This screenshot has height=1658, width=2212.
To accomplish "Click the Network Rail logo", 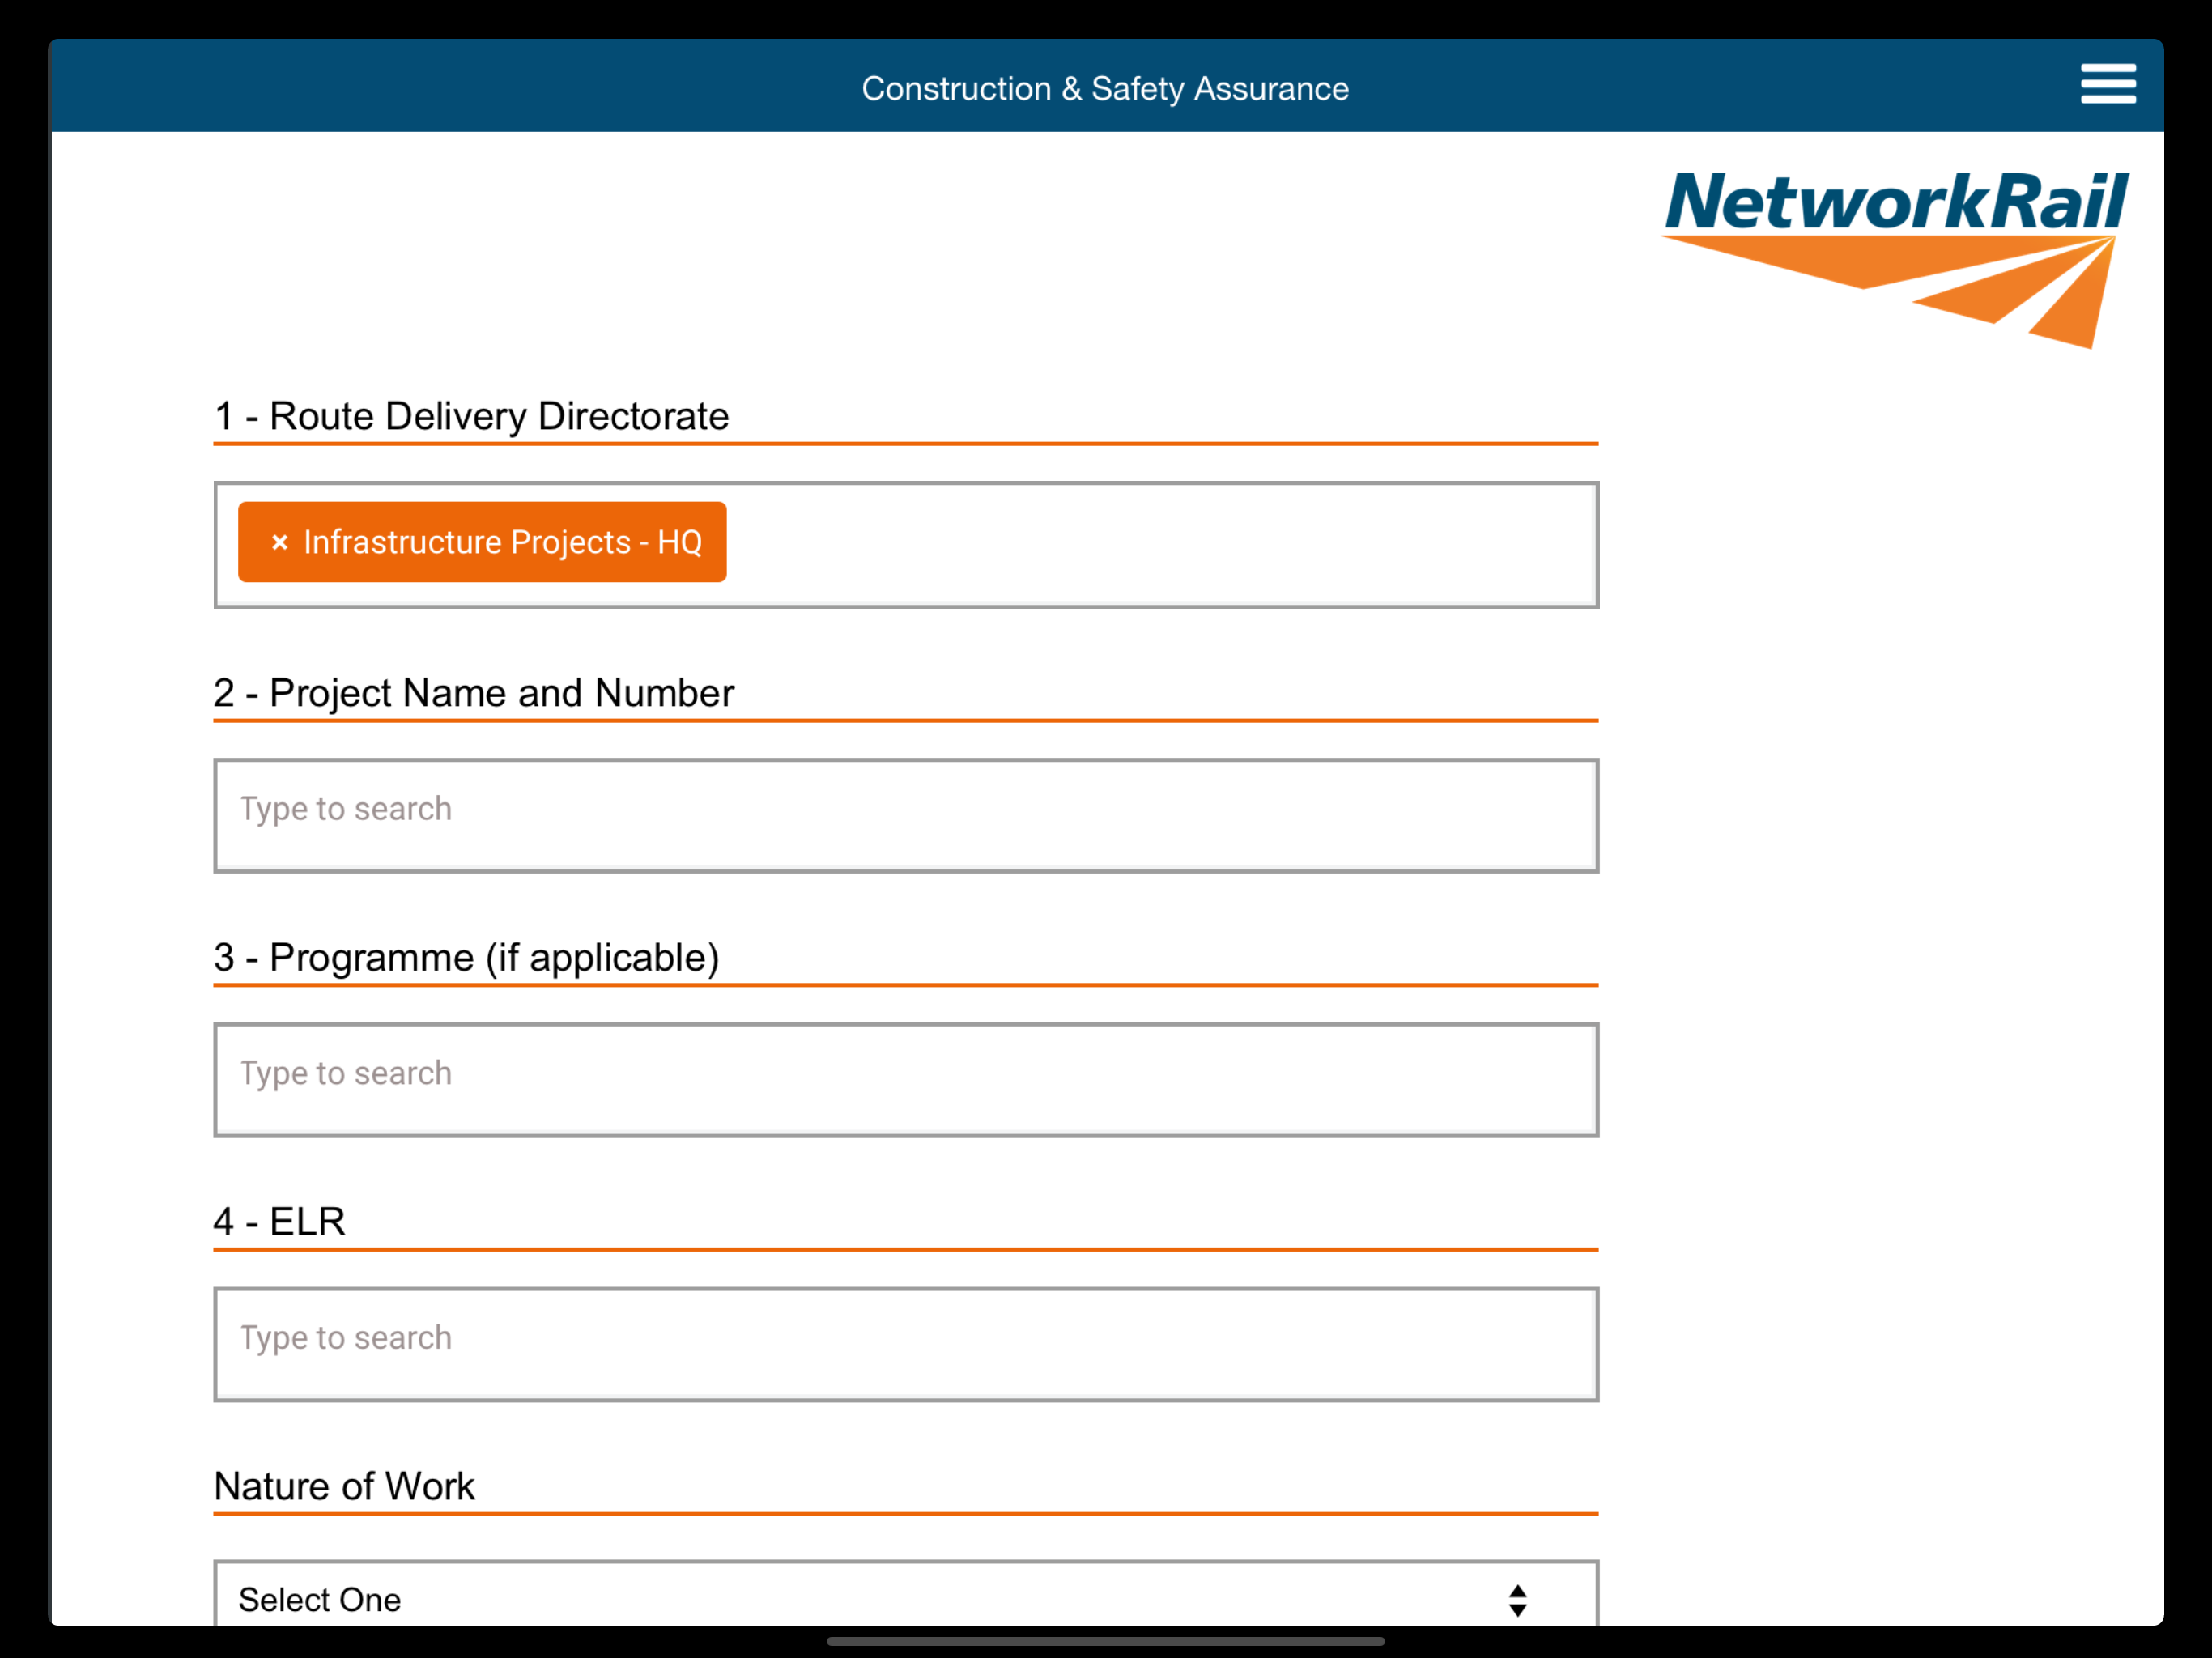I will (x=1896, y=259).
